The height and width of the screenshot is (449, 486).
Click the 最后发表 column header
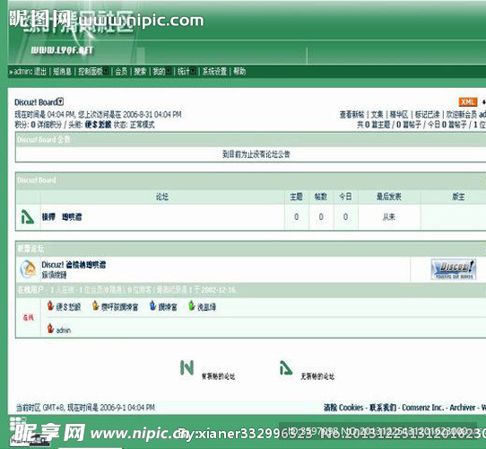pos(389,197)
